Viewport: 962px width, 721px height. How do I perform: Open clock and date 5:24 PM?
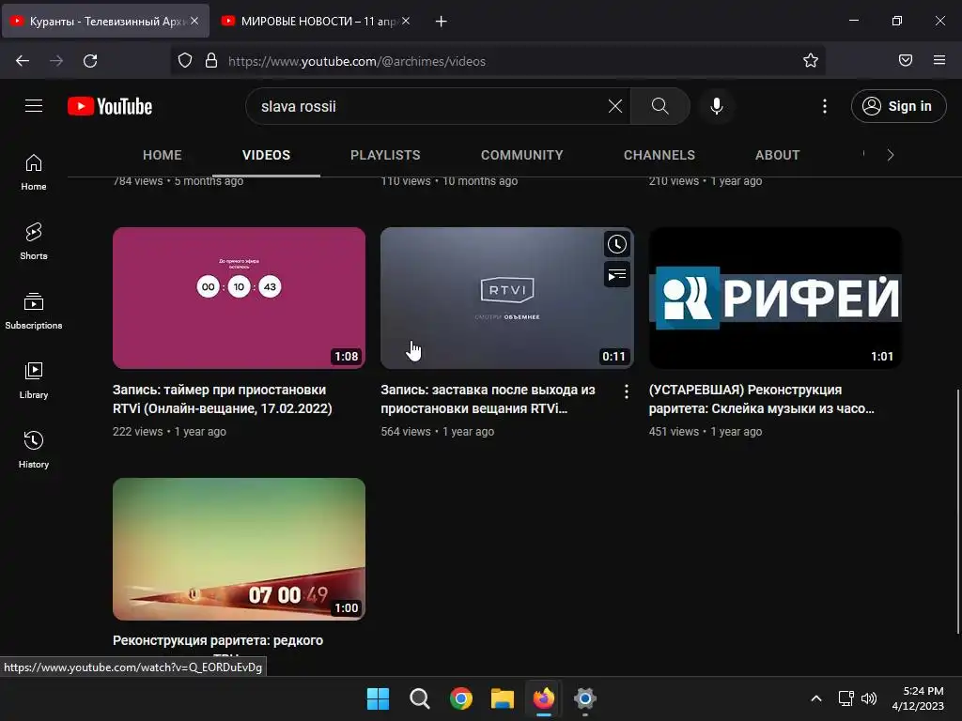918,698
